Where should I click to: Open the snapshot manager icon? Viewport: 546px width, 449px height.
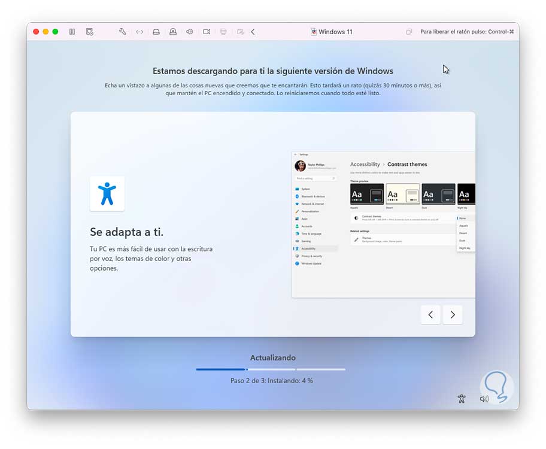89,32
